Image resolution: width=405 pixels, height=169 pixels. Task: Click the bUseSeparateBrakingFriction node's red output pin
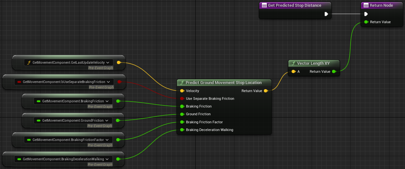point(119,82)
